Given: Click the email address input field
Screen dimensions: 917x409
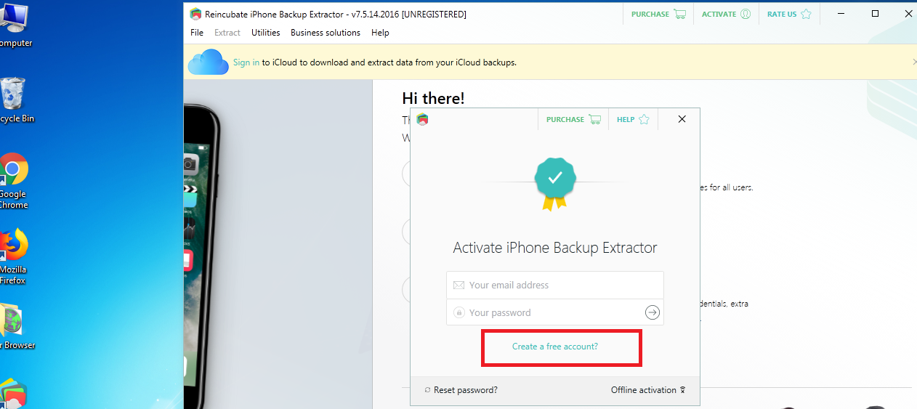Looking at the screenshot, I should pyautogui.click(x=555, y=285).
